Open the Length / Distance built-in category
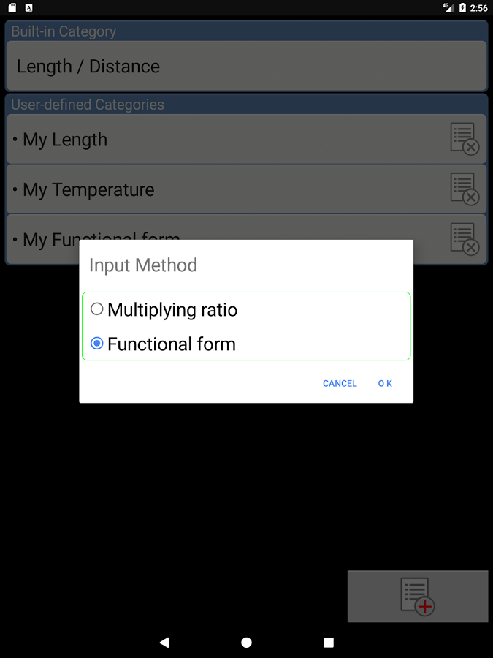 click(x=247, y=66)
